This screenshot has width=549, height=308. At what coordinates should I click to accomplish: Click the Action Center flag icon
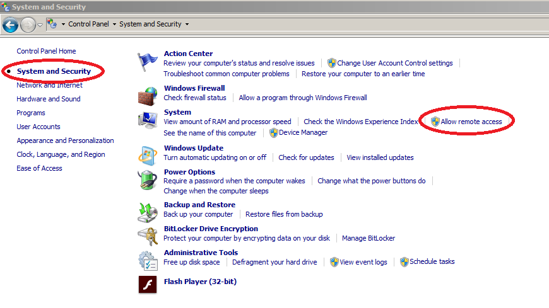147,62
